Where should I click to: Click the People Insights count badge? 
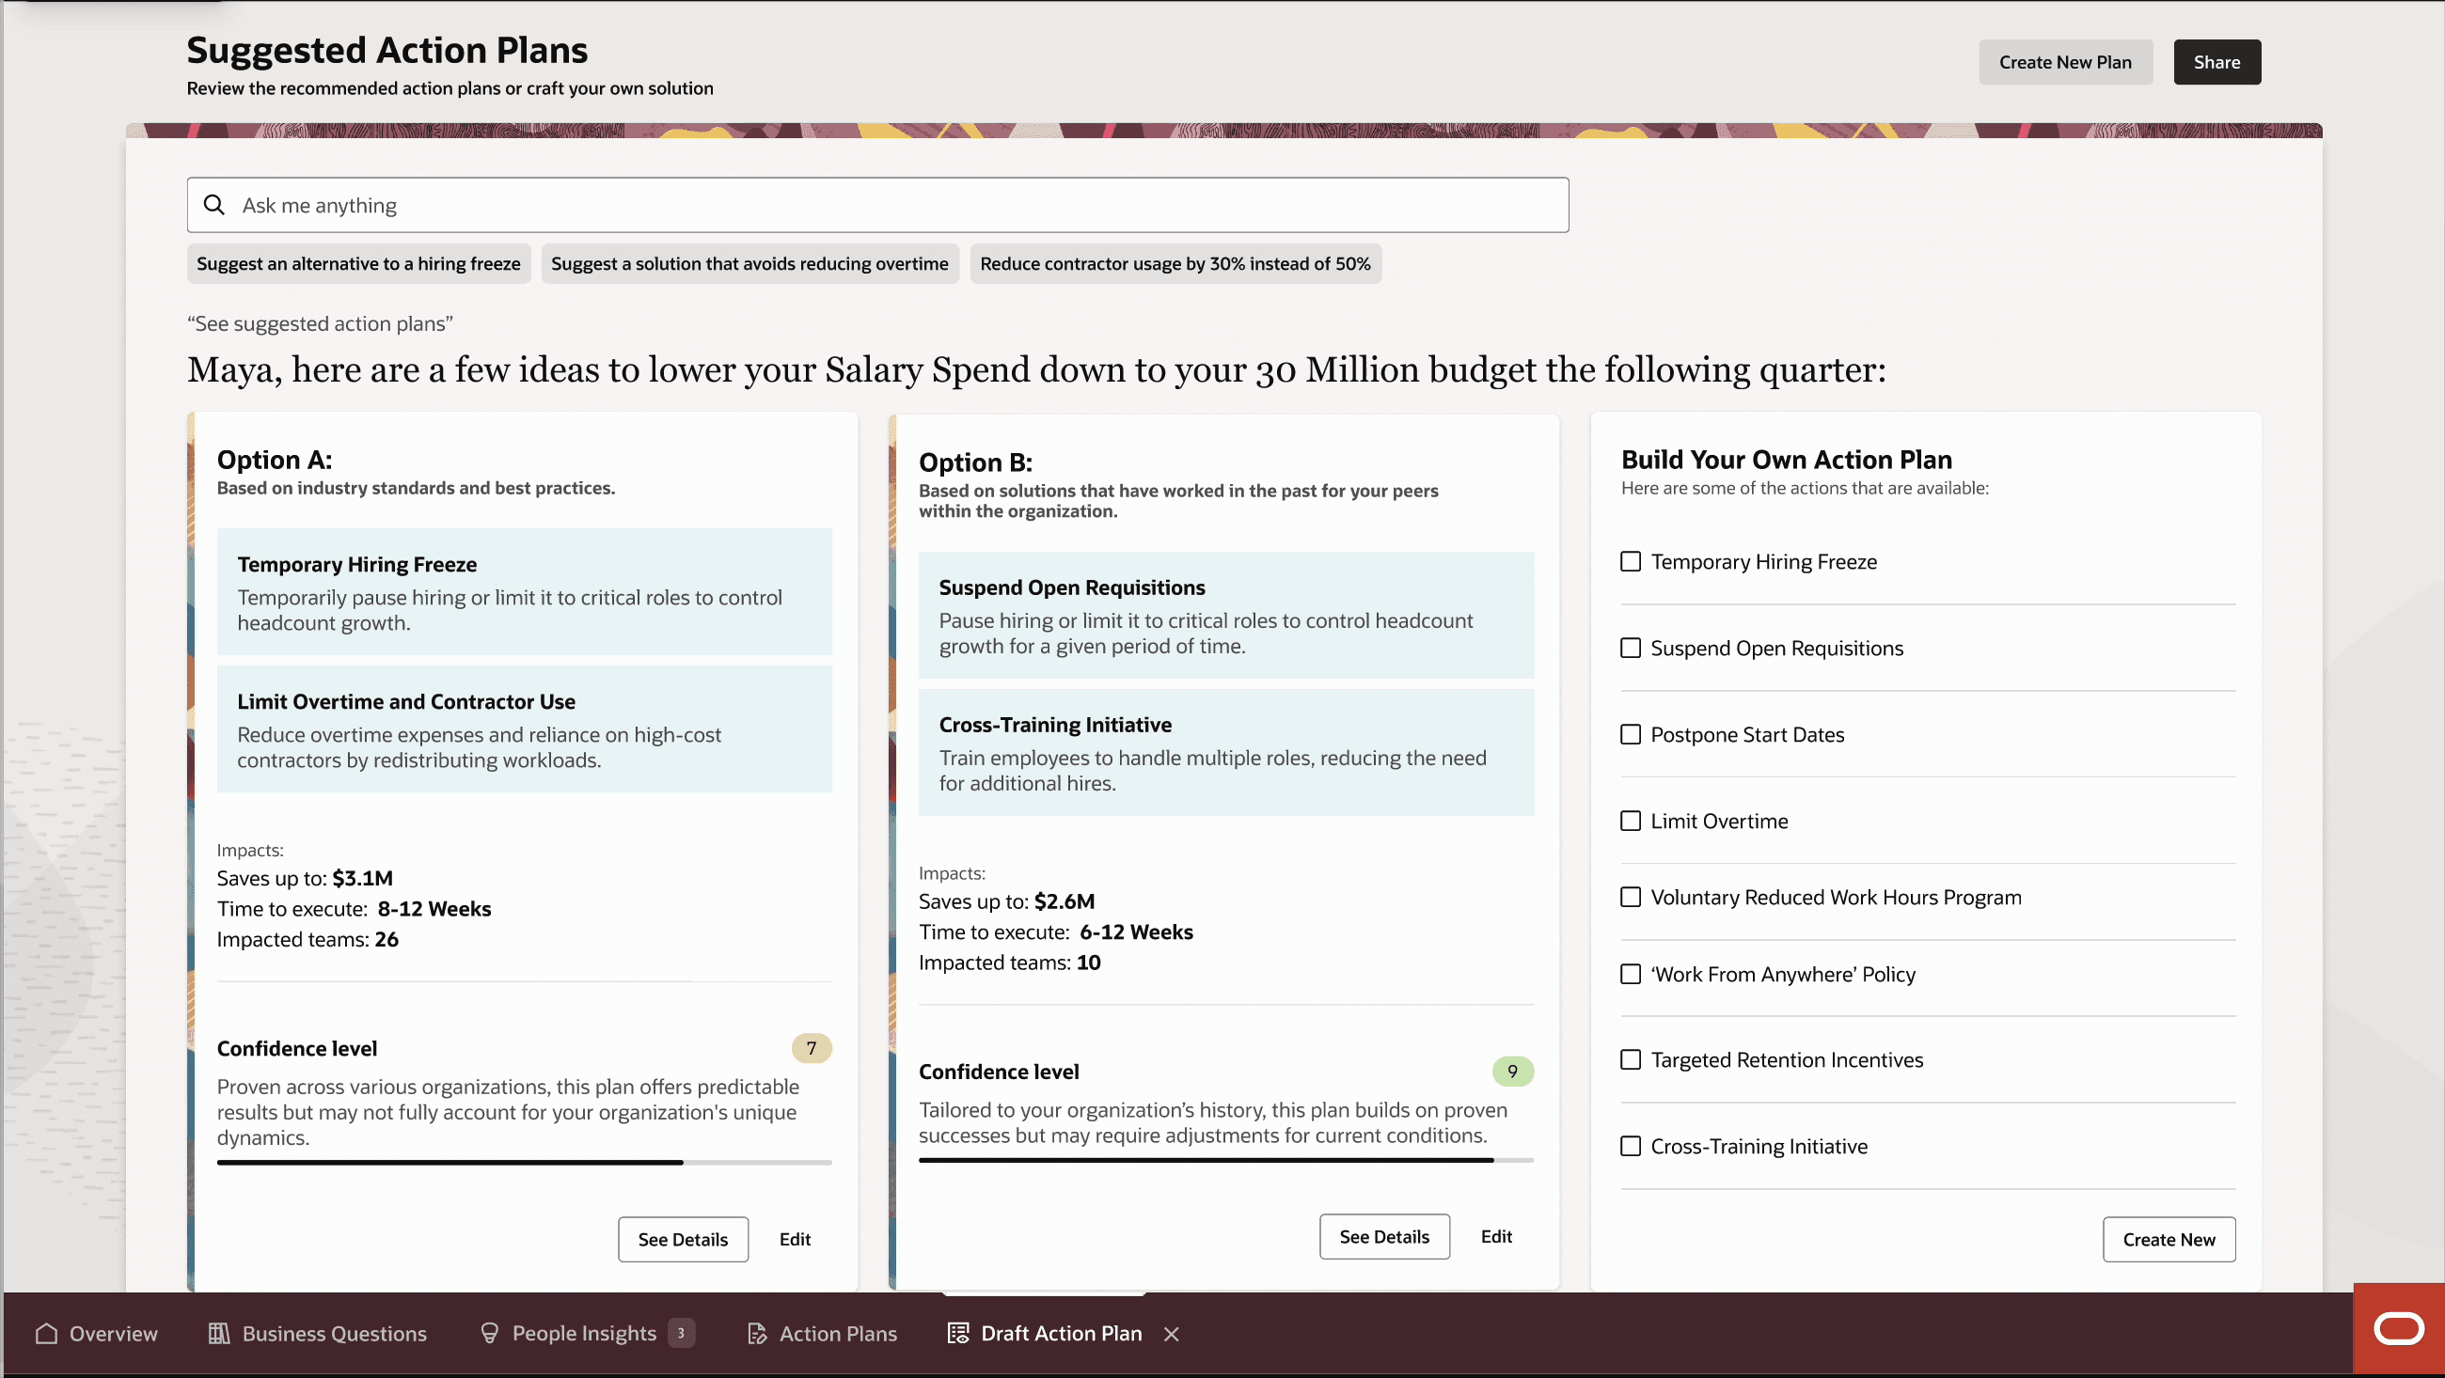click(681, 1334)
